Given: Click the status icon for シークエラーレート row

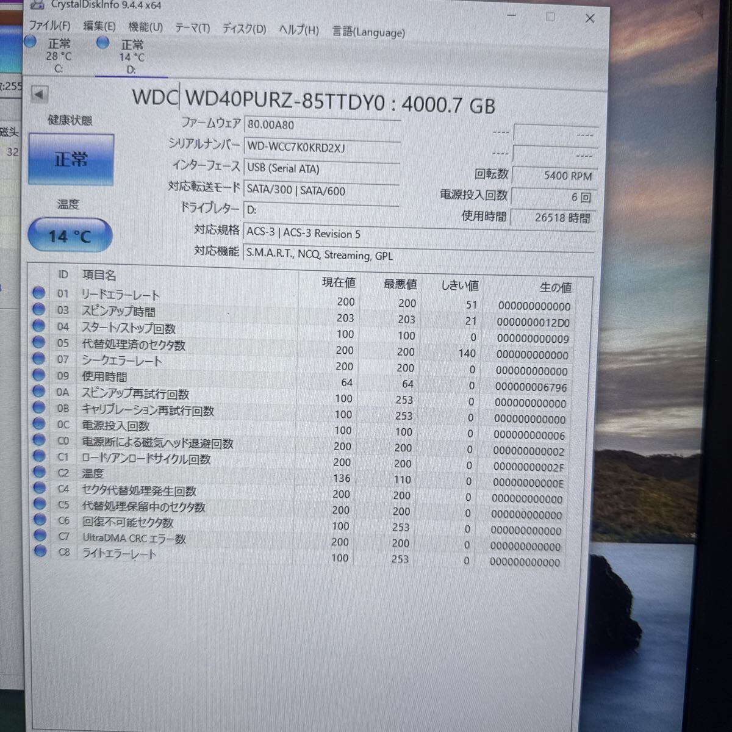Looking at the screenshot, I should [x=39, y=359].
